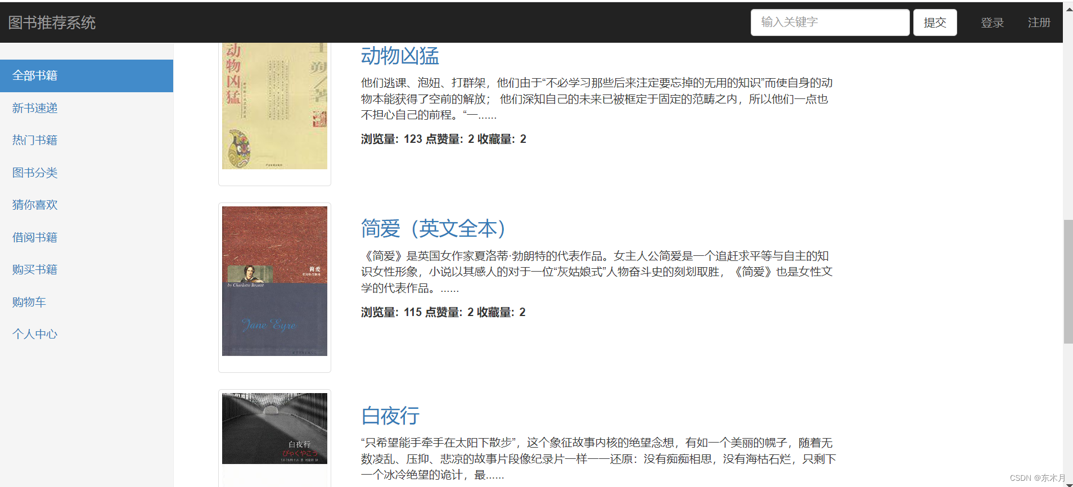Open the 注册 register link
Image resolution: width=1073 pixels, height=487 pixels.
click(x=1039, y=22)
